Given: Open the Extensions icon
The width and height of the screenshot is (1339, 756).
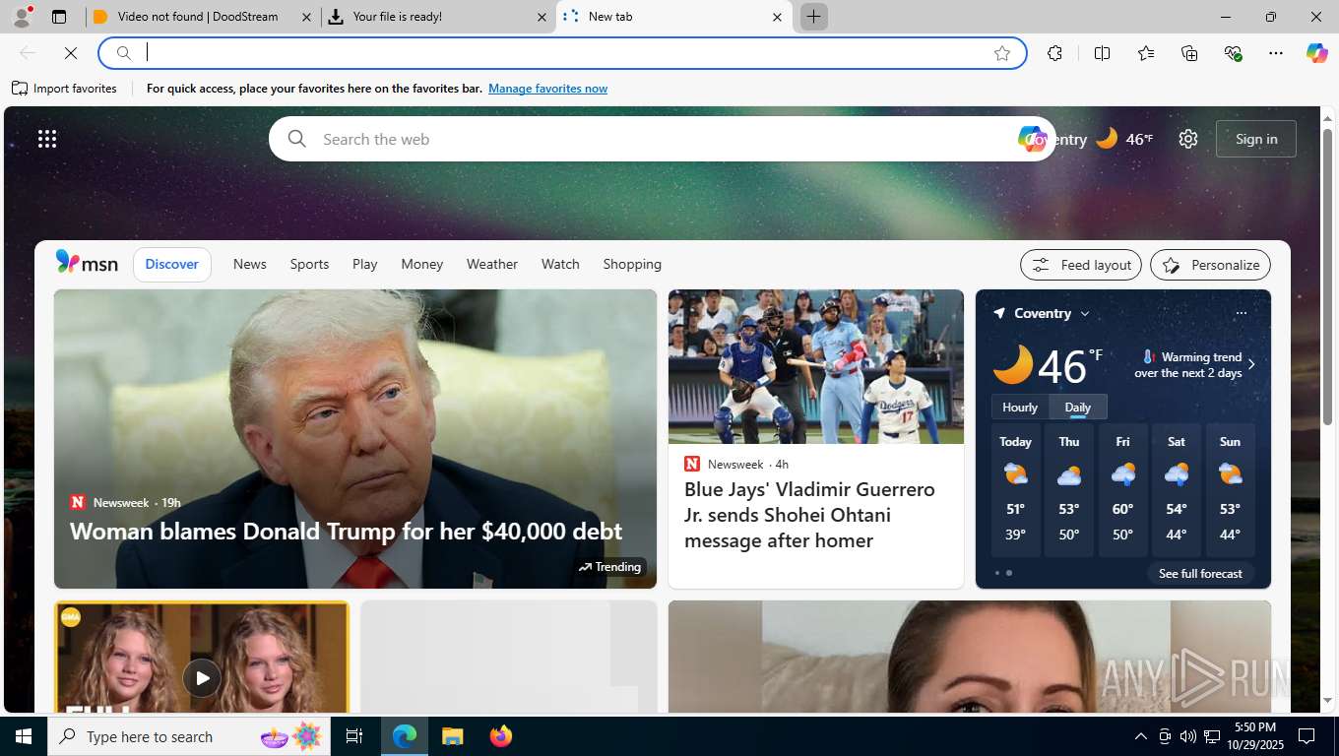Looking at the screenshot, I should [x=1054, y=53].
